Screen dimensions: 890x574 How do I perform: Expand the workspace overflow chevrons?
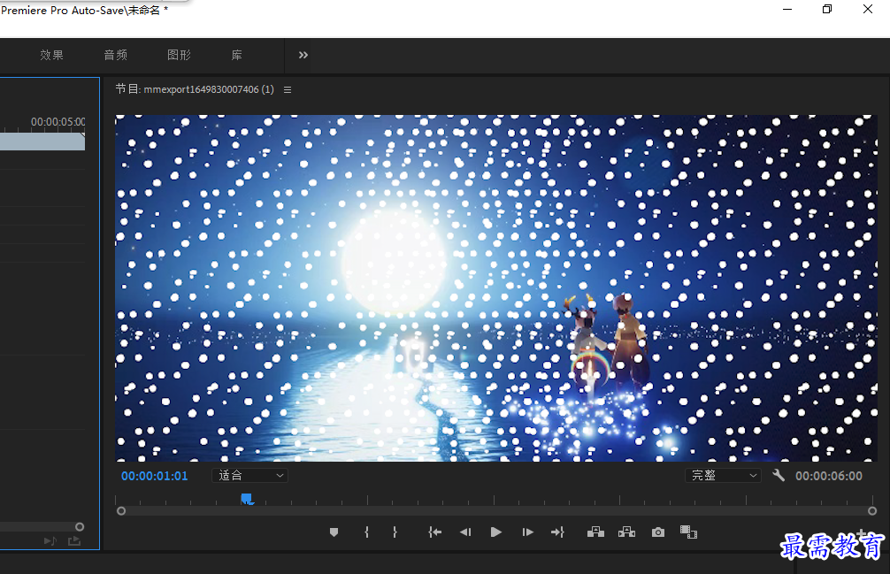(303, 55)
